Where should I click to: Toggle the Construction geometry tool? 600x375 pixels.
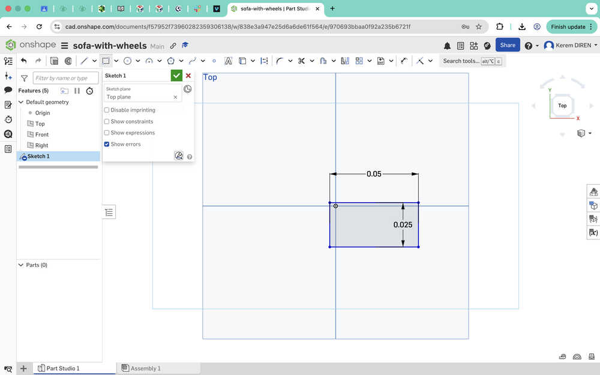[264, 61]
